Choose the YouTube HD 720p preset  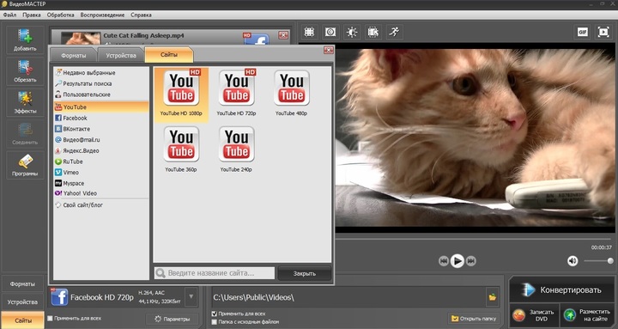click(237, 93)
